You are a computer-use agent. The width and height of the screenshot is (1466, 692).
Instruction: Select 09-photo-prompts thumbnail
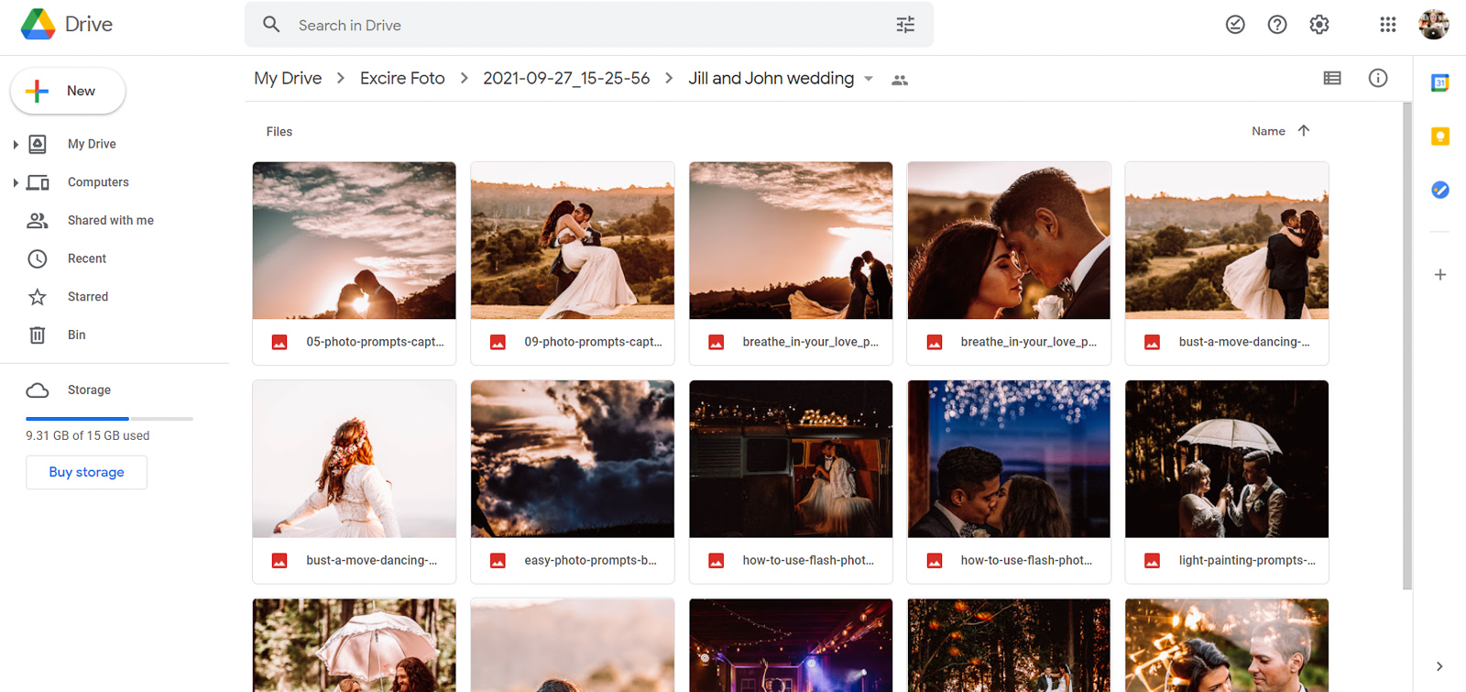pos(573,241)
